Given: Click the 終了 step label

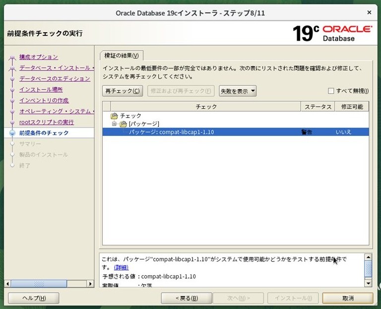Looking at the screenshot, I should click(x=25, y=166).
